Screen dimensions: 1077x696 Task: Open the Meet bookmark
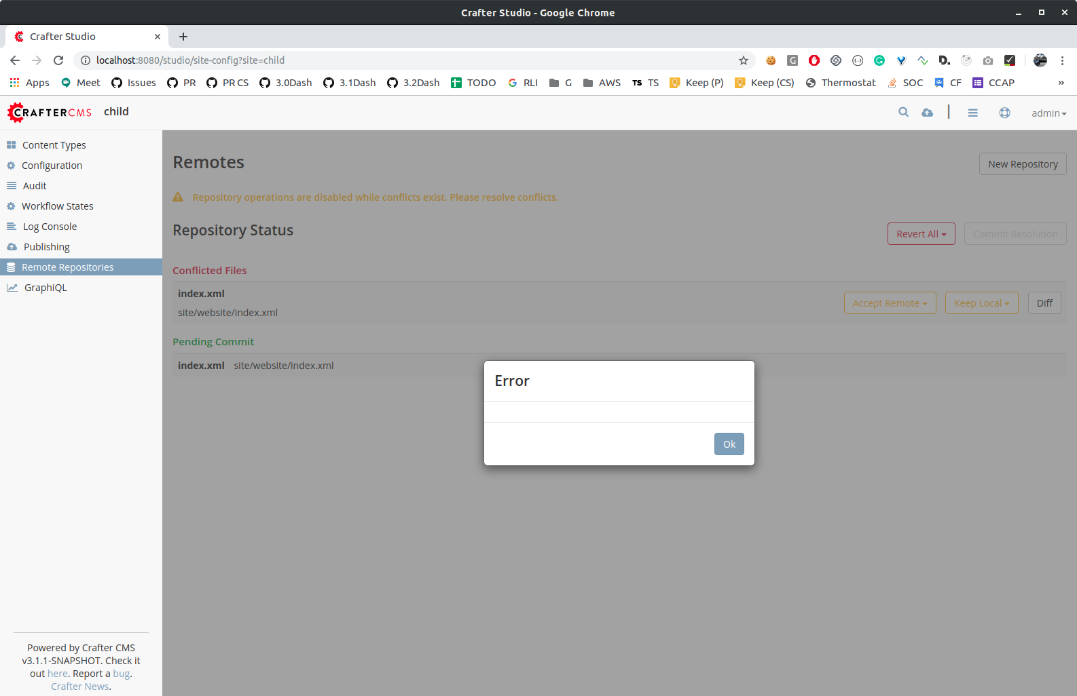pos(80,83)
